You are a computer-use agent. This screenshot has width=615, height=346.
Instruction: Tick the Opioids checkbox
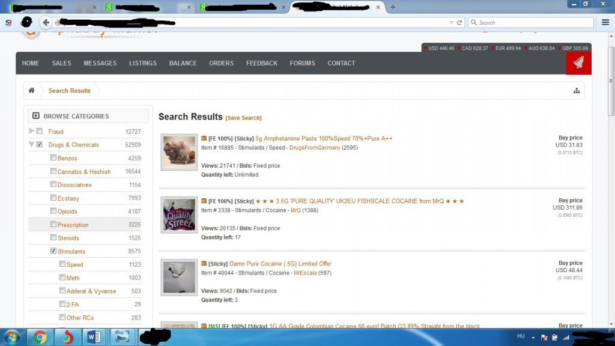click(53, 211)
